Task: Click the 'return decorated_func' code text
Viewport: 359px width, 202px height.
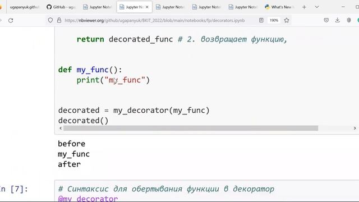Action: [125, 39]
